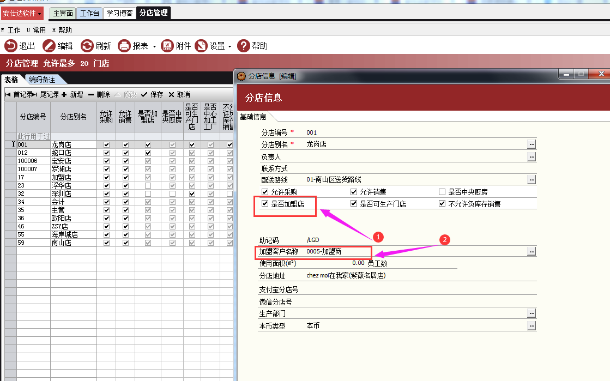This screenshot has width=610, height=381.
Task: Click the 帮助 question mark icon
Action: click(244, 46)
